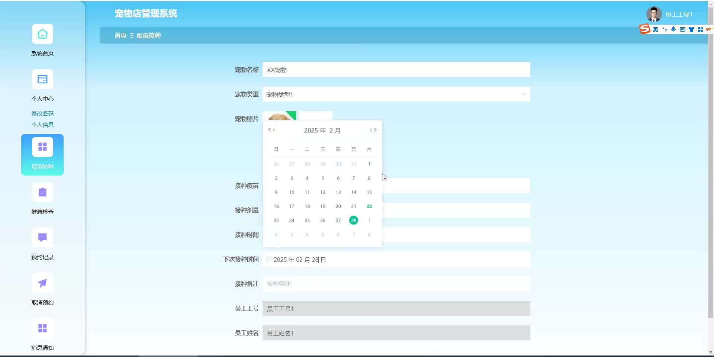Select the 疫苗接种 sidebar icon
Image resolution: width=714 pixels, height=357 pixels.
(42, 147)
